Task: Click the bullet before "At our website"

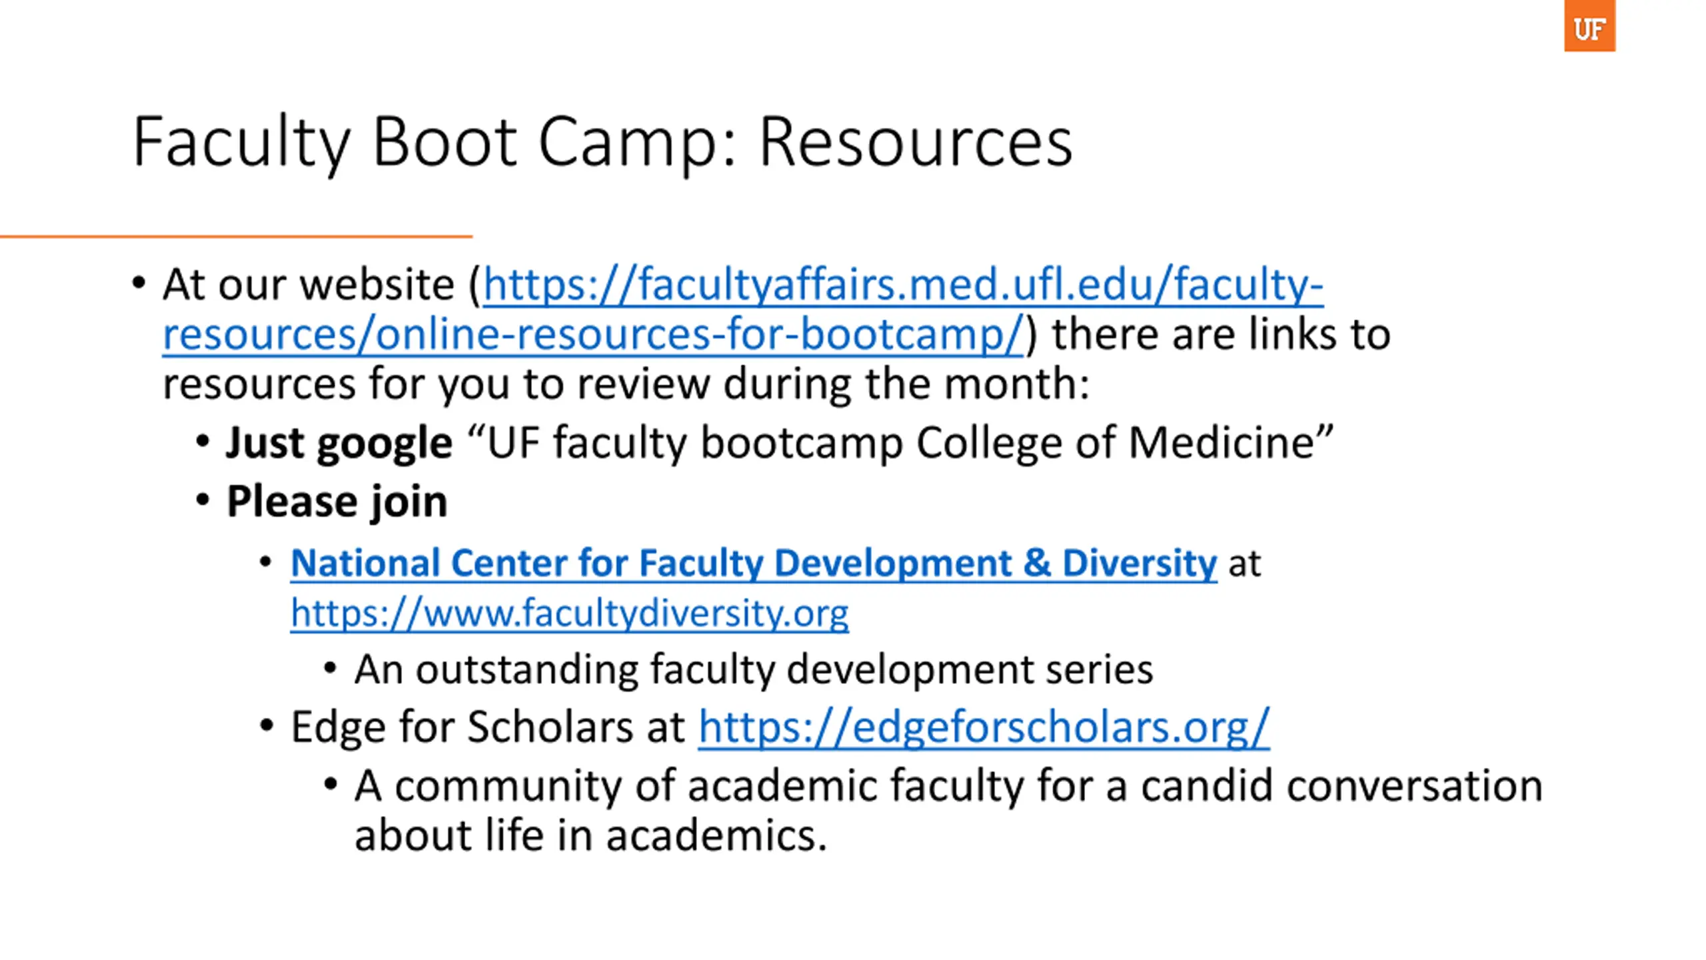Action: 139,283
